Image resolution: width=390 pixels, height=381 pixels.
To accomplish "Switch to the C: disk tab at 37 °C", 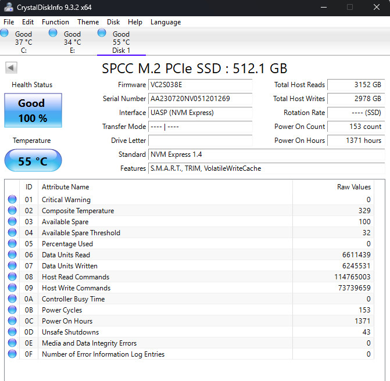I will (23, 42).
